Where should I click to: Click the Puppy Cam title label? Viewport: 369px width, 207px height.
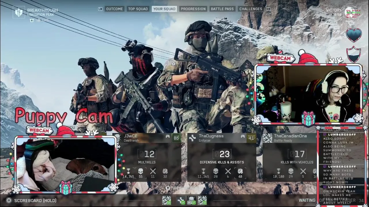[64, 116]
